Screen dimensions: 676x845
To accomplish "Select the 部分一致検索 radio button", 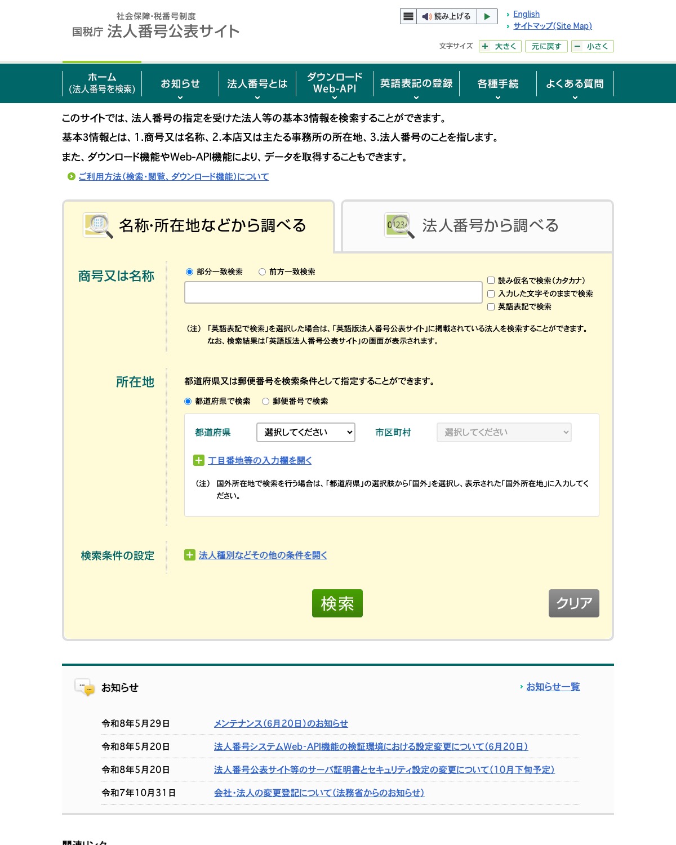I will 190,272.
